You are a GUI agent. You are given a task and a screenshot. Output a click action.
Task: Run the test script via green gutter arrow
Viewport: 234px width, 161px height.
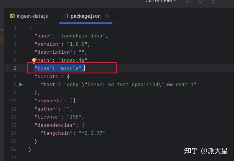pos(21,85)
